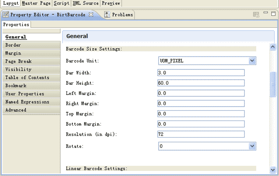
Task: Click the view toolbar icon beside minimize
Action: point(256,14)
